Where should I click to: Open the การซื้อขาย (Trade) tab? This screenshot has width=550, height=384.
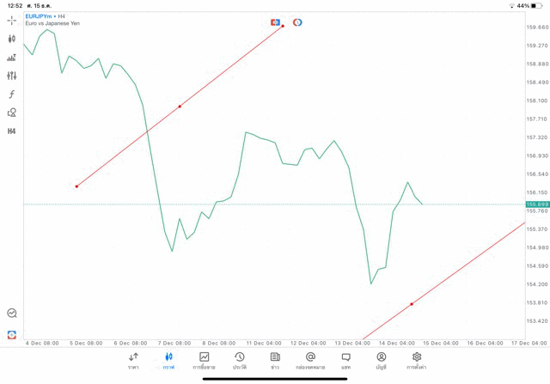point(204,361)
